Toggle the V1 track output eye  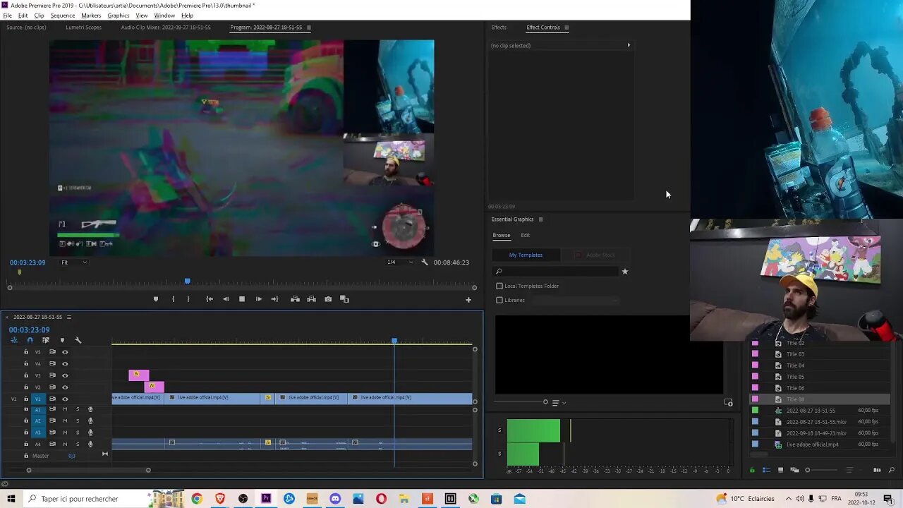point(65,399)
